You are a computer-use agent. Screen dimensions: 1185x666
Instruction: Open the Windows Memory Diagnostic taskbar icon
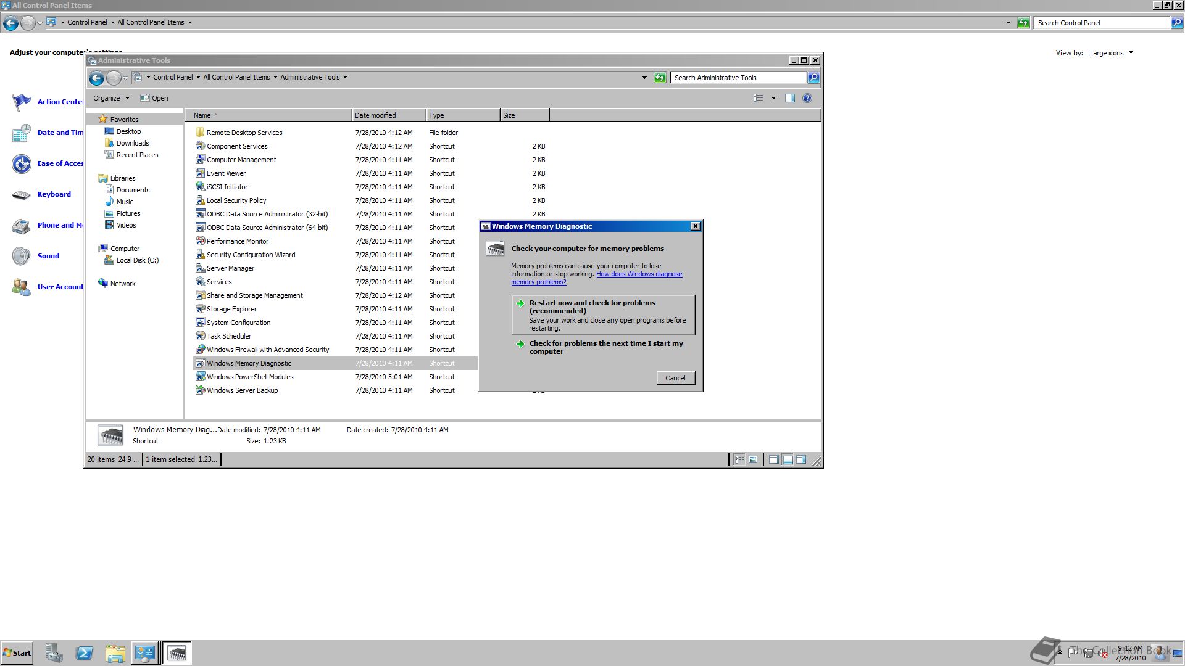pyautogui.click(x=177, y=653)
